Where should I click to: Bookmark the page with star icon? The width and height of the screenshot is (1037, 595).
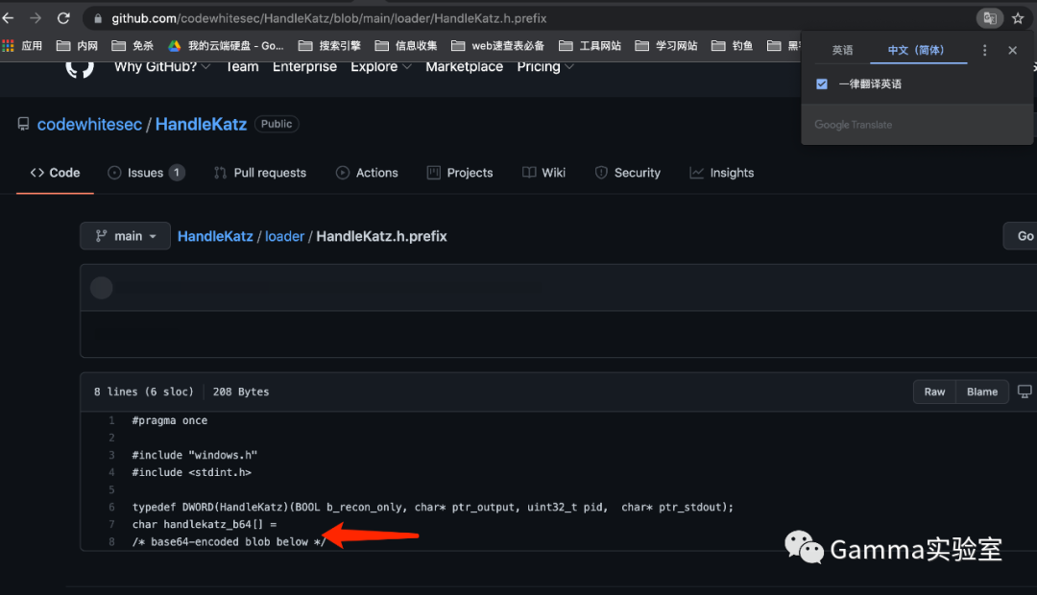(x=1018, y=18)
